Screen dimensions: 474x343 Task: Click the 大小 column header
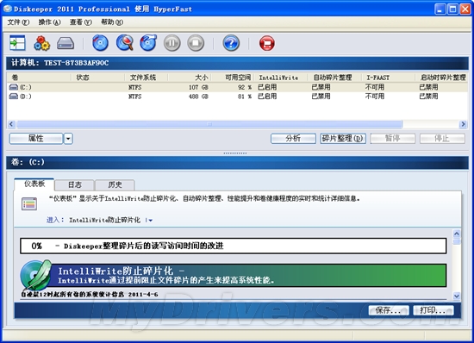tap(190, 78)
